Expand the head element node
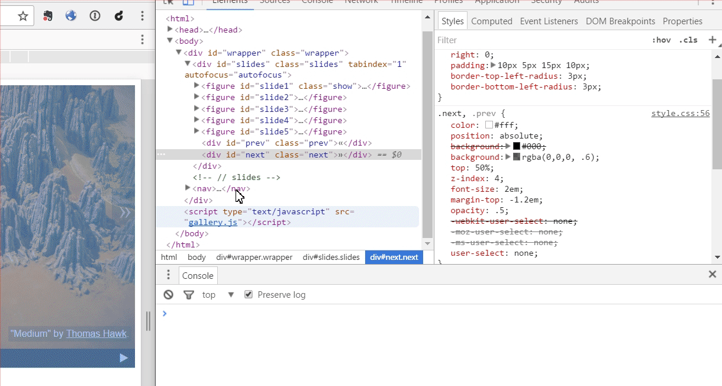Image resolution: width=722 pixels, height=386 pixels. (x=170, y=30)
